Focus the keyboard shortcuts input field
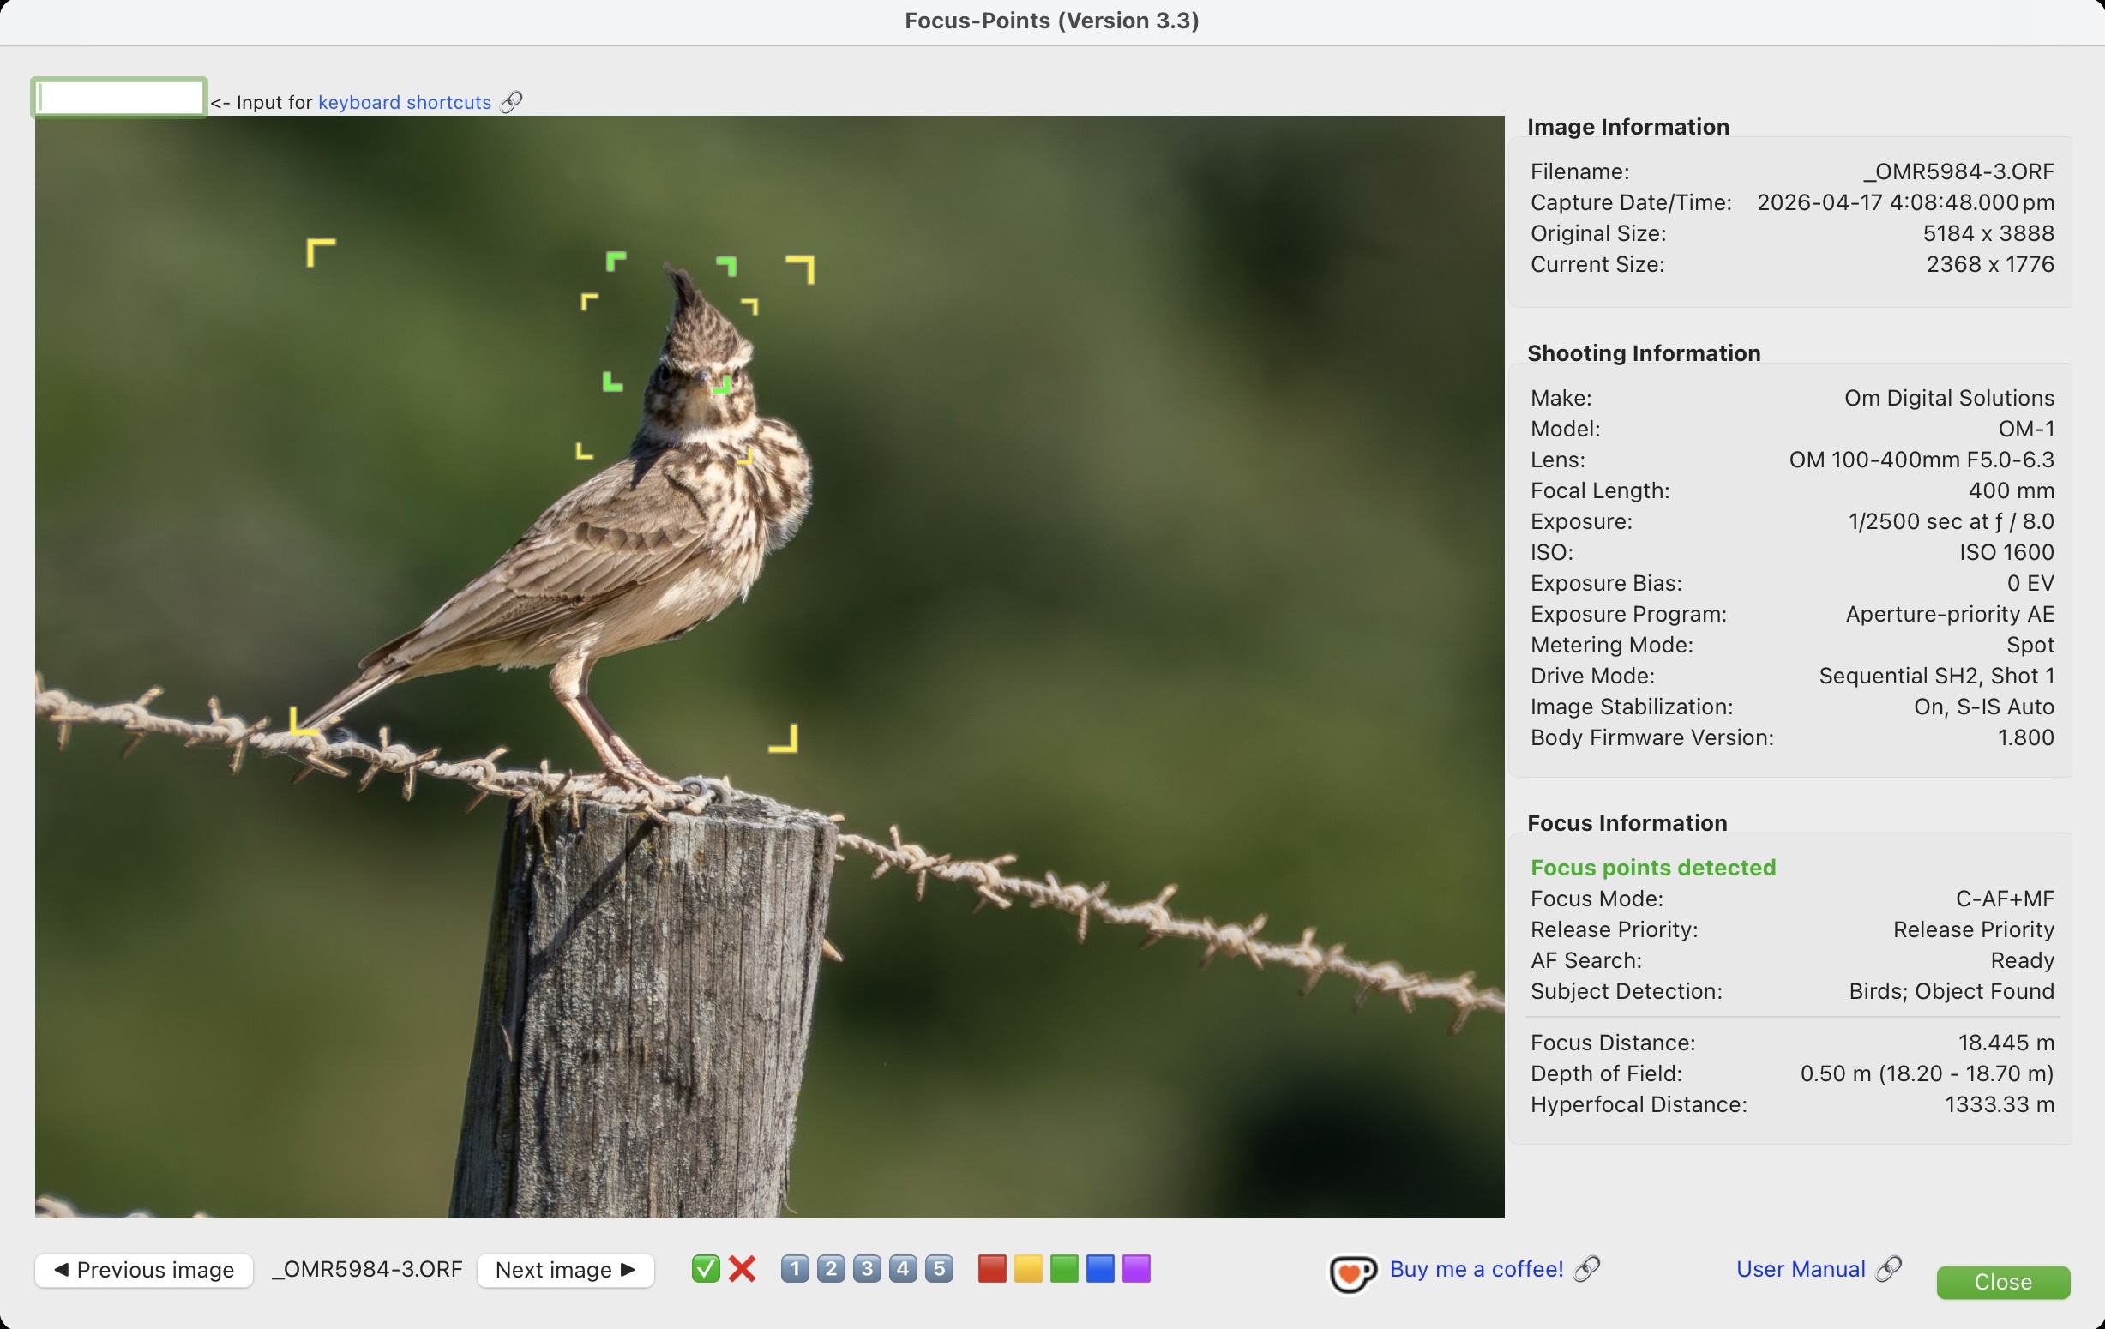Image resolution: width=2105 pixels, height=1329 pixels. [120, 97]
